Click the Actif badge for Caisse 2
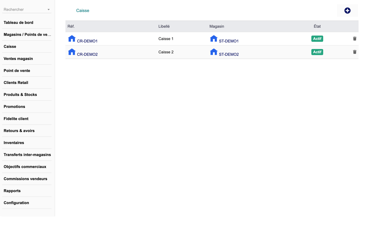Image resolution: width=368 pixels, height=234 pixels. (x=317, y=52)
